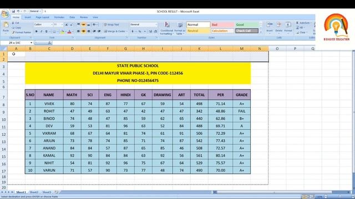
Task: Click the Undo icon in quick access toolbar
Action: pyautogui.click(x=18, y=11)
